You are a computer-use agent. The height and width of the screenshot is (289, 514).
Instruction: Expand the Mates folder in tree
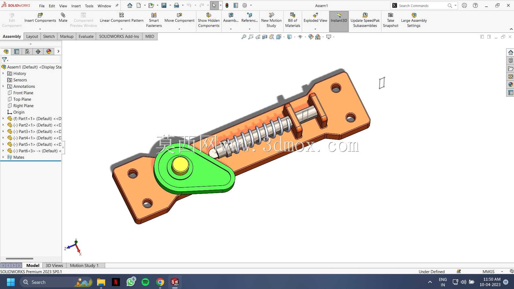point(3,157)
